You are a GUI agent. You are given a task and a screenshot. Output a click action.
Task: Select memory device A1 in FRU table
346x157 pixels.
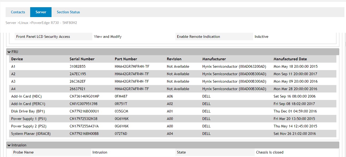[13, 66]
